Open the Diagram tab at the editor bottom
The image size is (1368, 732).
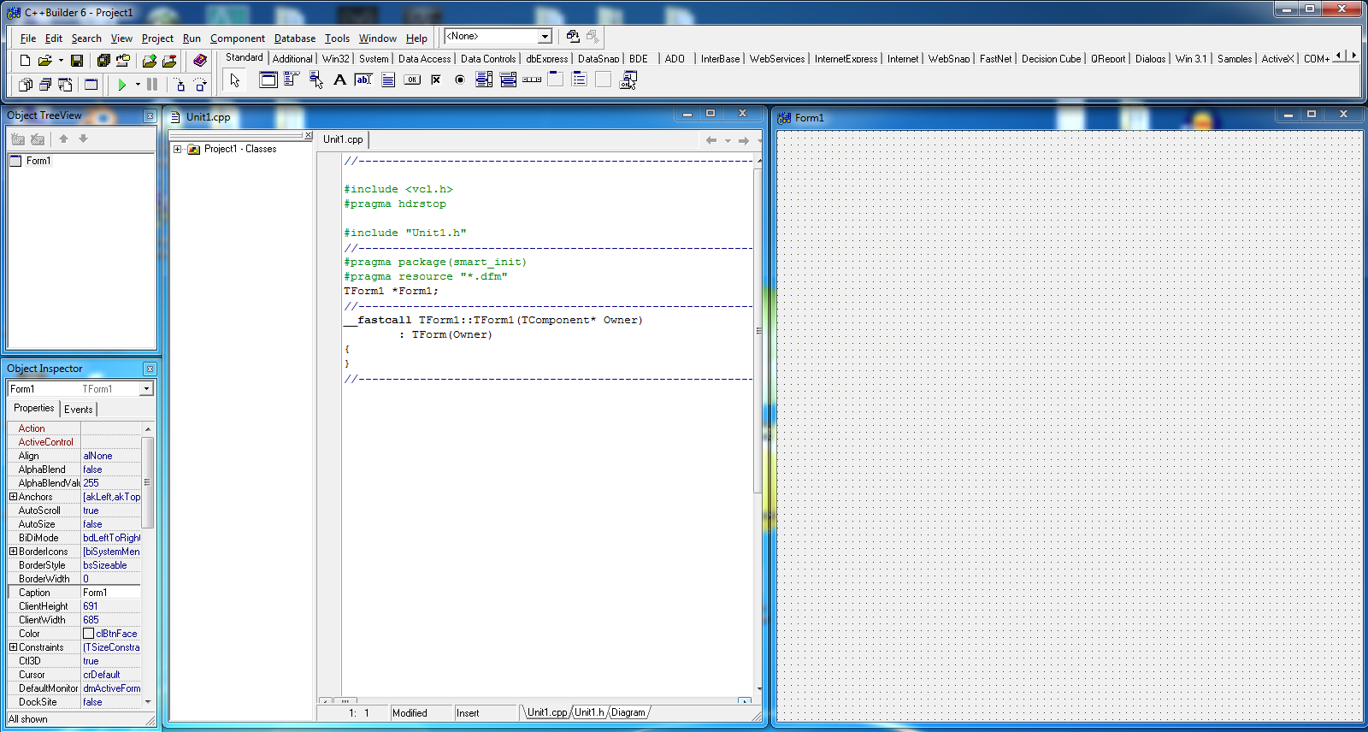click(x=628, y=712)
